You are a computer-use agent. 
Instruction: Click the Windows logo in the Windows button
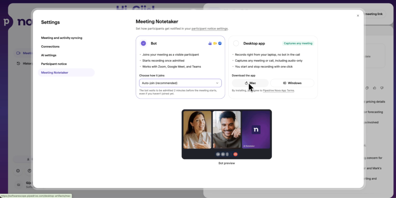click(x=285, y=83)
